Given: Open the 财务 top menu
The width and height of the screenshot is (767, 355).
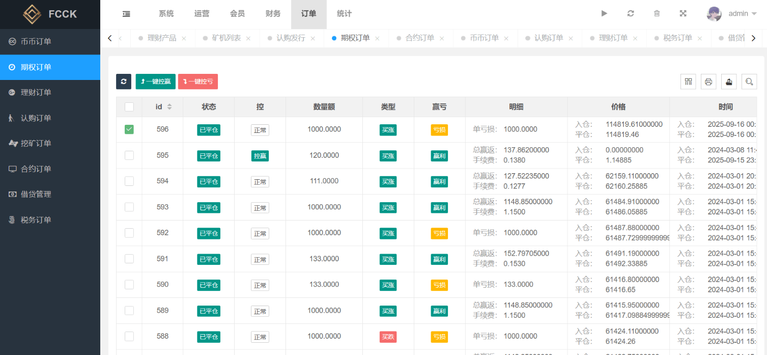Looking at the screenshot, I should 273,14.
